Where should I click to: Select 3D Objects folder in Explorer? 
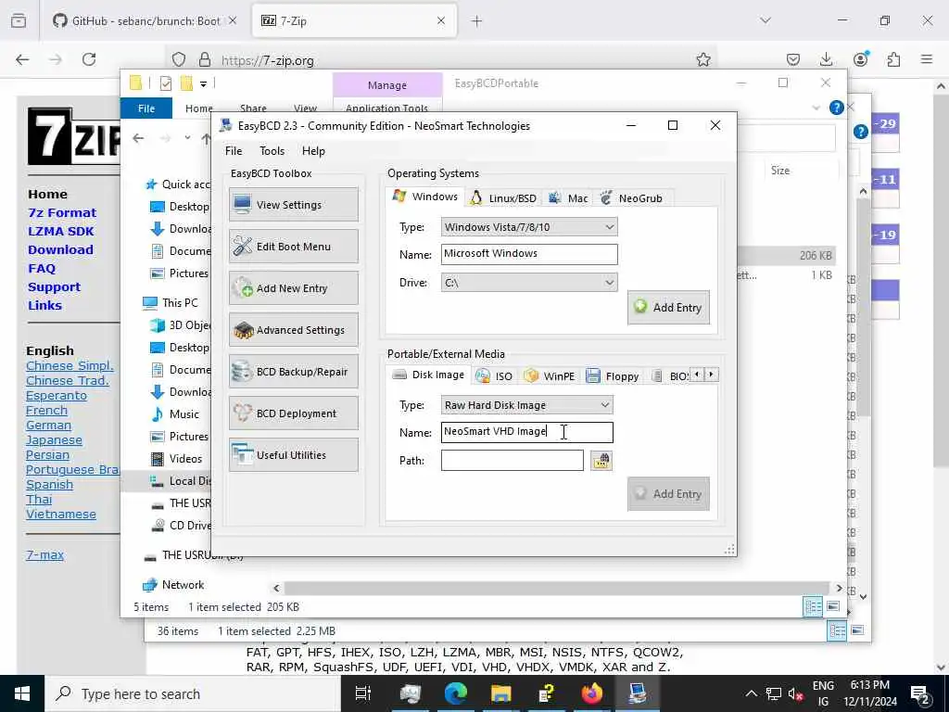coord(181,325)
